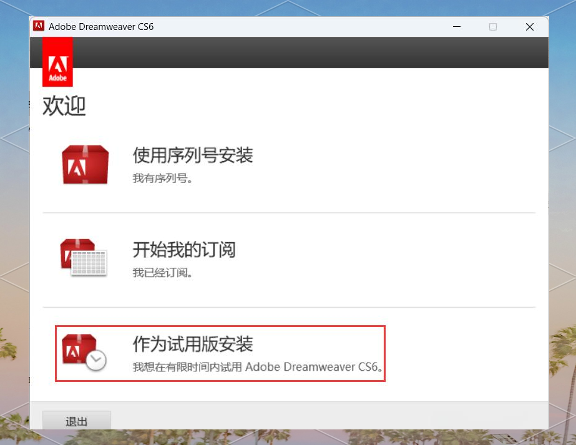Click the red Adobe box serial-number install icon
576x445 pixels.
[x=85, y=164]
